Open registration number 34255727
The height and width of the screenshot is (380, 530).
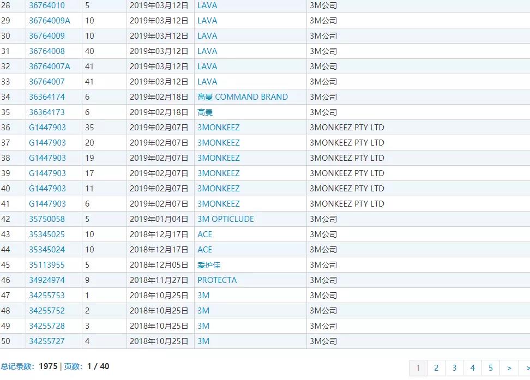tap(47, 341)
